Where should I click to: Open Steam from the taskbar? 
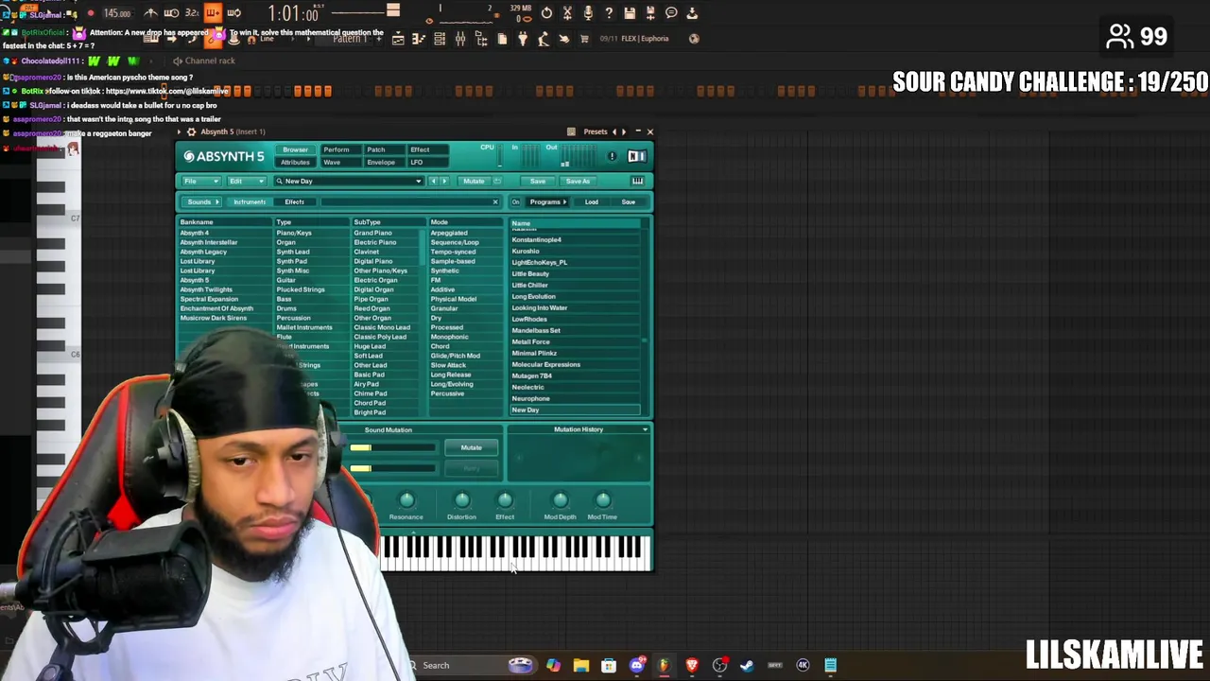coord(747,665)
